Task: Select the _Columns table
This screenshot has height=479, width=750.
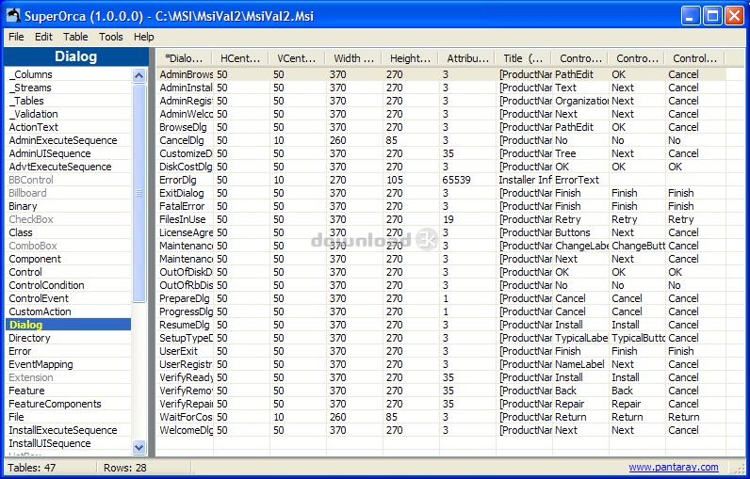Action: click(x=69, y=74)
